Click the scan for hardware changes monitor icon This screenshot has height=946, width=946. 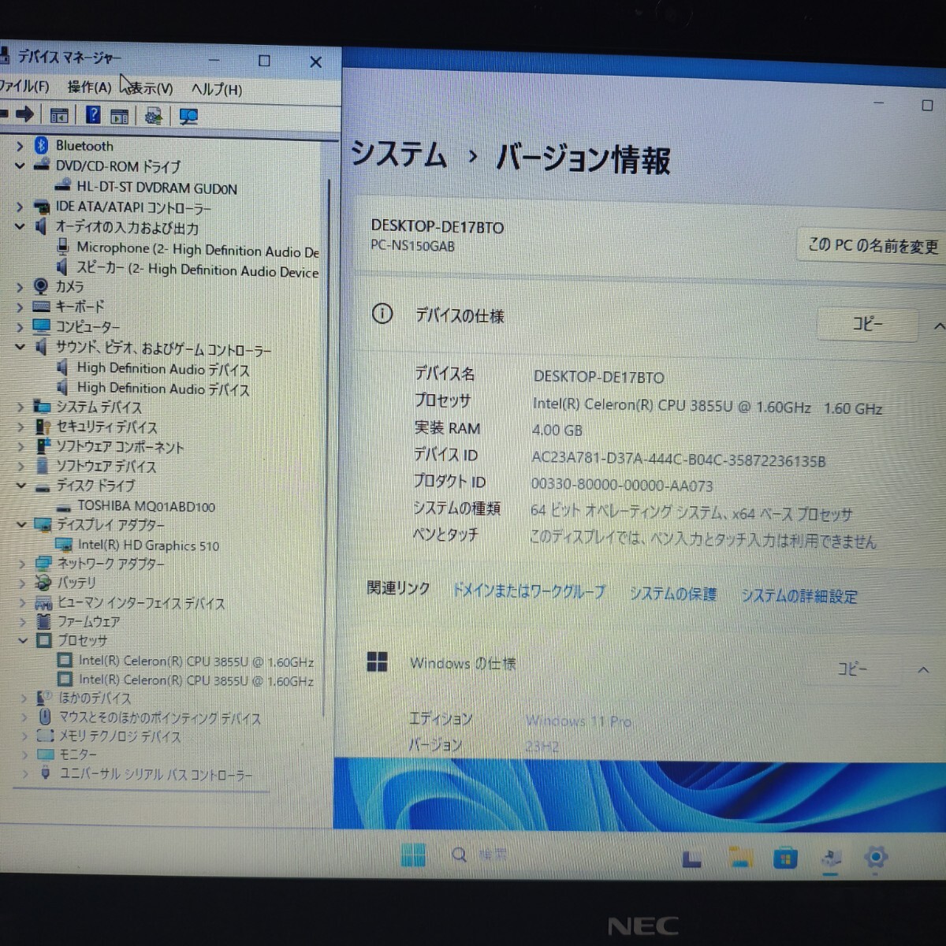point(188,117)
